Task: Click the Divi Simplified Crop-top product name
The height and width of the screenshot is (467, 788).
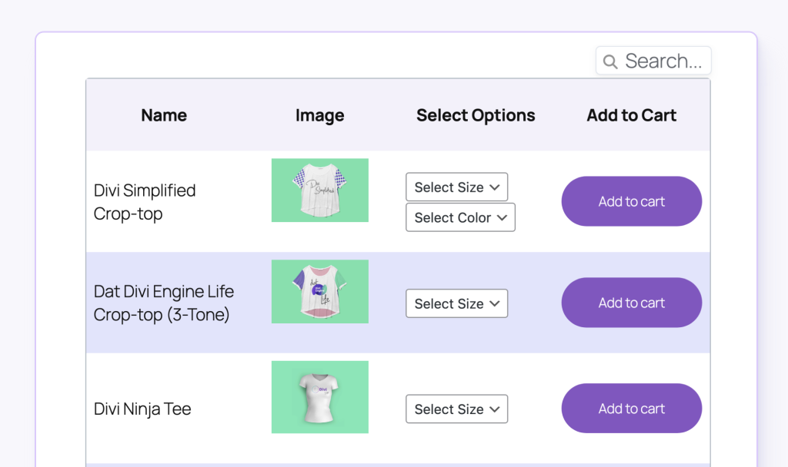Action: click(145, 202)
